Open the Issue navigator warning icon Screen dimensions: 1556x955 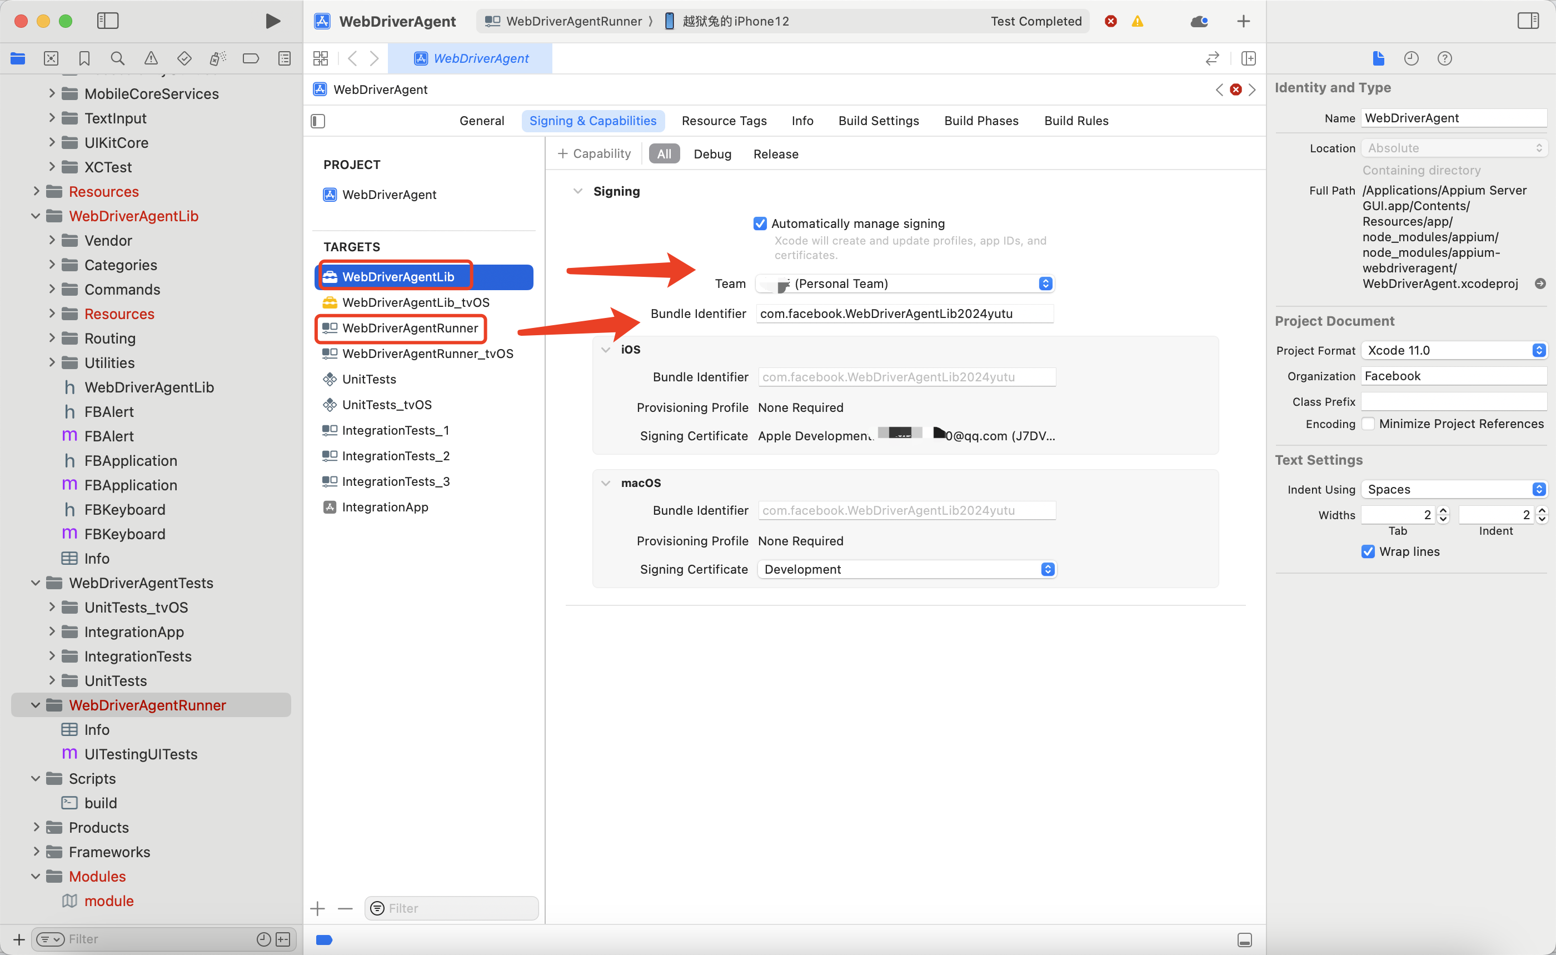click(x=151, y=59)
